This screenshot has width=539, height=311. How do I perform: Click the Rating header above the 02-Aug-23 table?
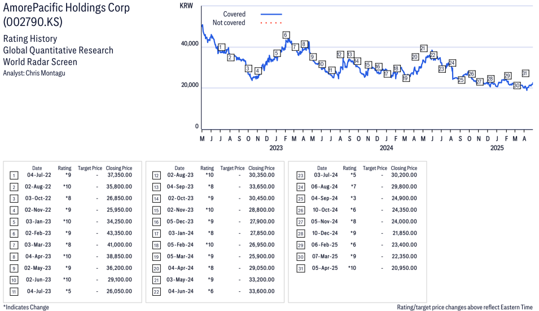[207, 168]
